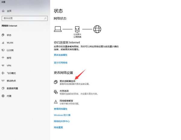Click the 飞行模式 airplane icon

tap(3, 73)
